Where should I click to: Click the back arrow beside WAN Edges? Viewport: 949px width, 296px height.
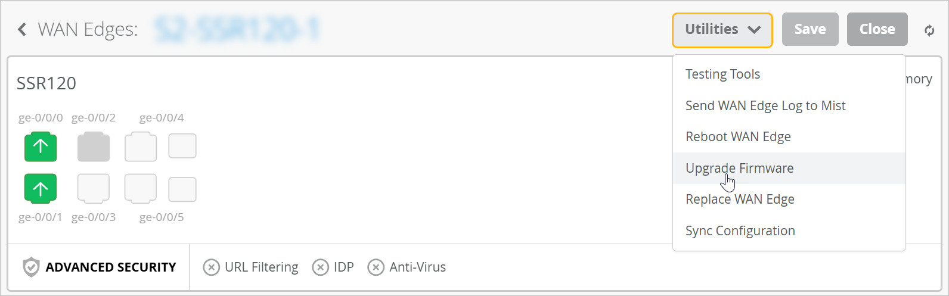point(22,29)
